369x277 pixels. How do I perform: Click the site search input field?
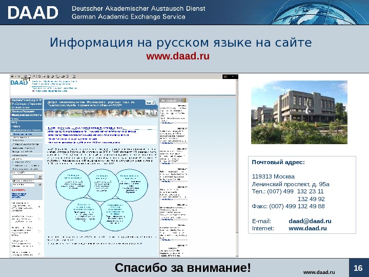(24, 176)
